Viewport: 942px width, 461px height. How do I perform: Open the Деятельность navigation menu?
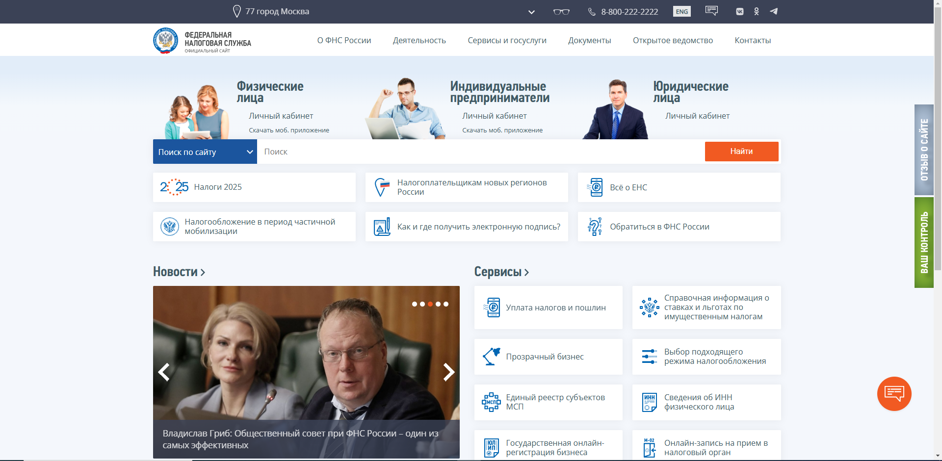tap(419, 40)
